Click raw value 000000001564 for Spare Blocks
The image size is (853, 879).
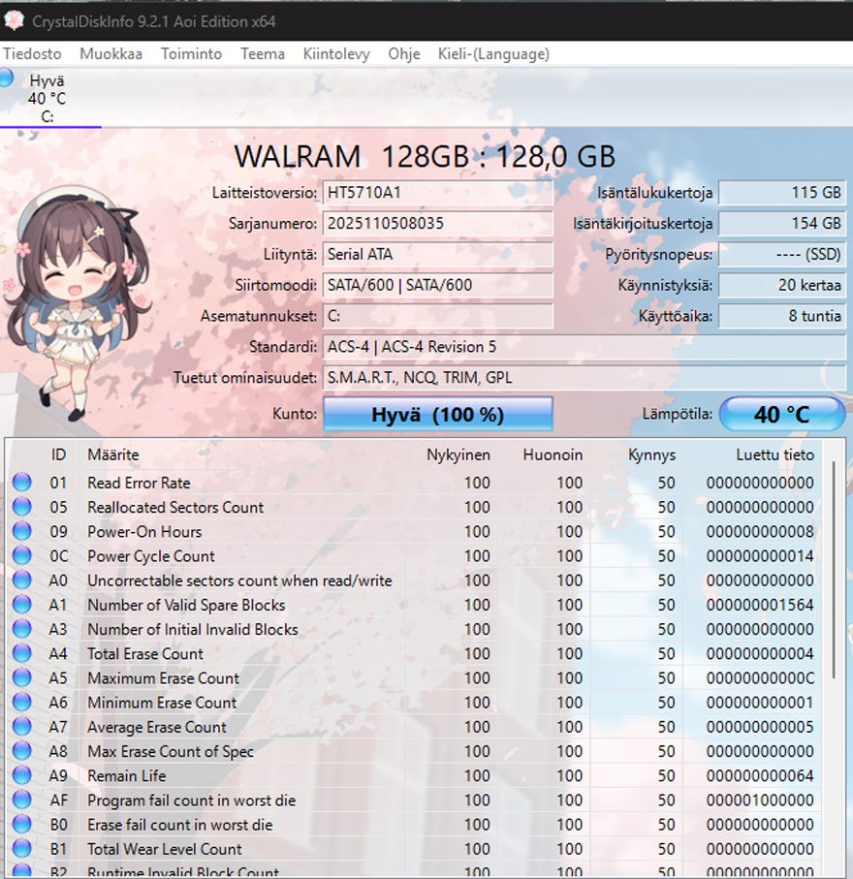coord(760,605)
